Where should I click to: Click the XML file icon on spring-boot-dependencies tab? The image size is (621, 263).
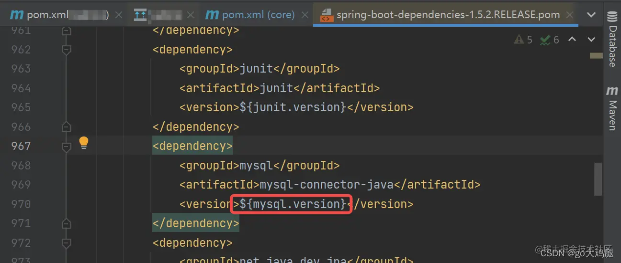(x=326, y=15)
